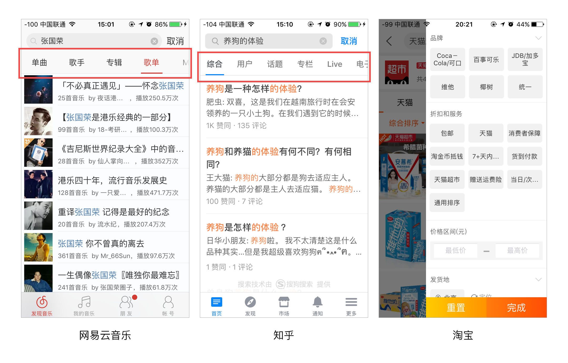Open 我的音乐 tab icon
Image resolution: width=568 pixels, height=363 pixels.
[x=84, y=302]
